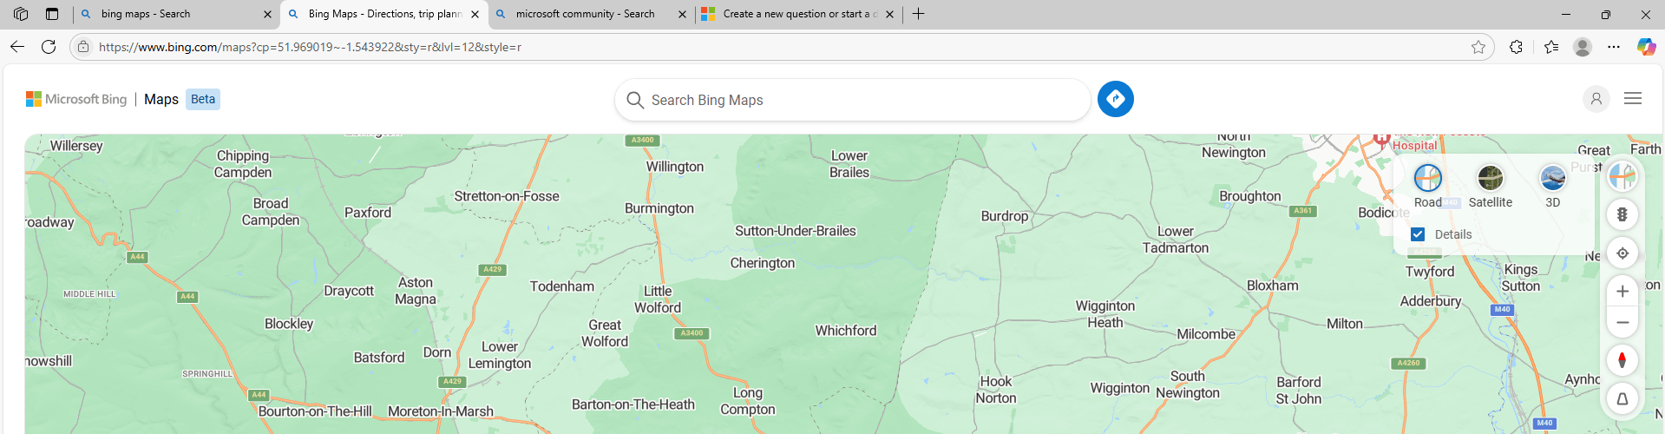Zoom out with the minus button
The width and height of the screenshot is (1665, 434).
1622,322
